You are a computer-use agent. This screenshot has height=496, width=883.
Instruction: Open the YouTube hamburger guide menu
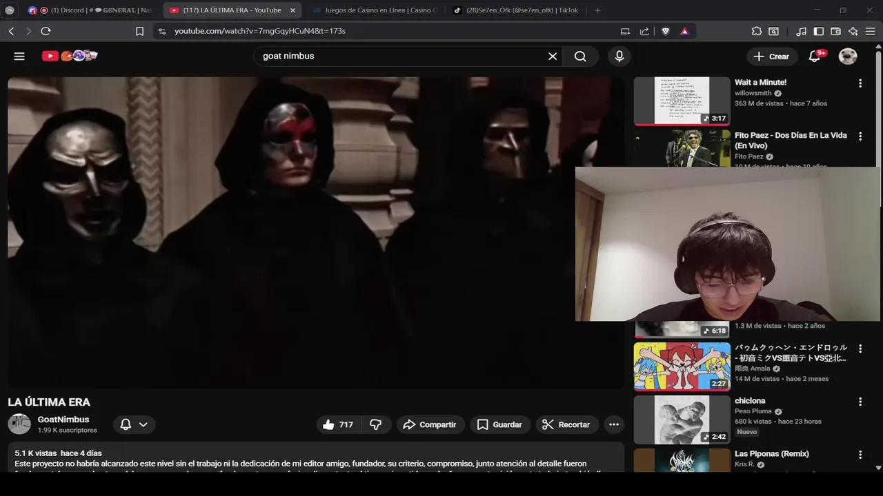pyautogui.click(x=19, y=56)
